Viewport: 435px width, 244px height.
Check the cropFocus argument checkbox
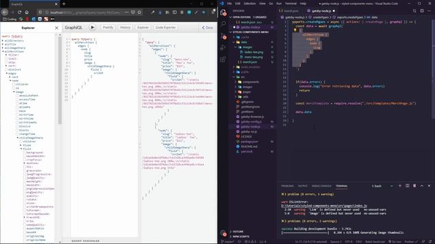[24, 160]
